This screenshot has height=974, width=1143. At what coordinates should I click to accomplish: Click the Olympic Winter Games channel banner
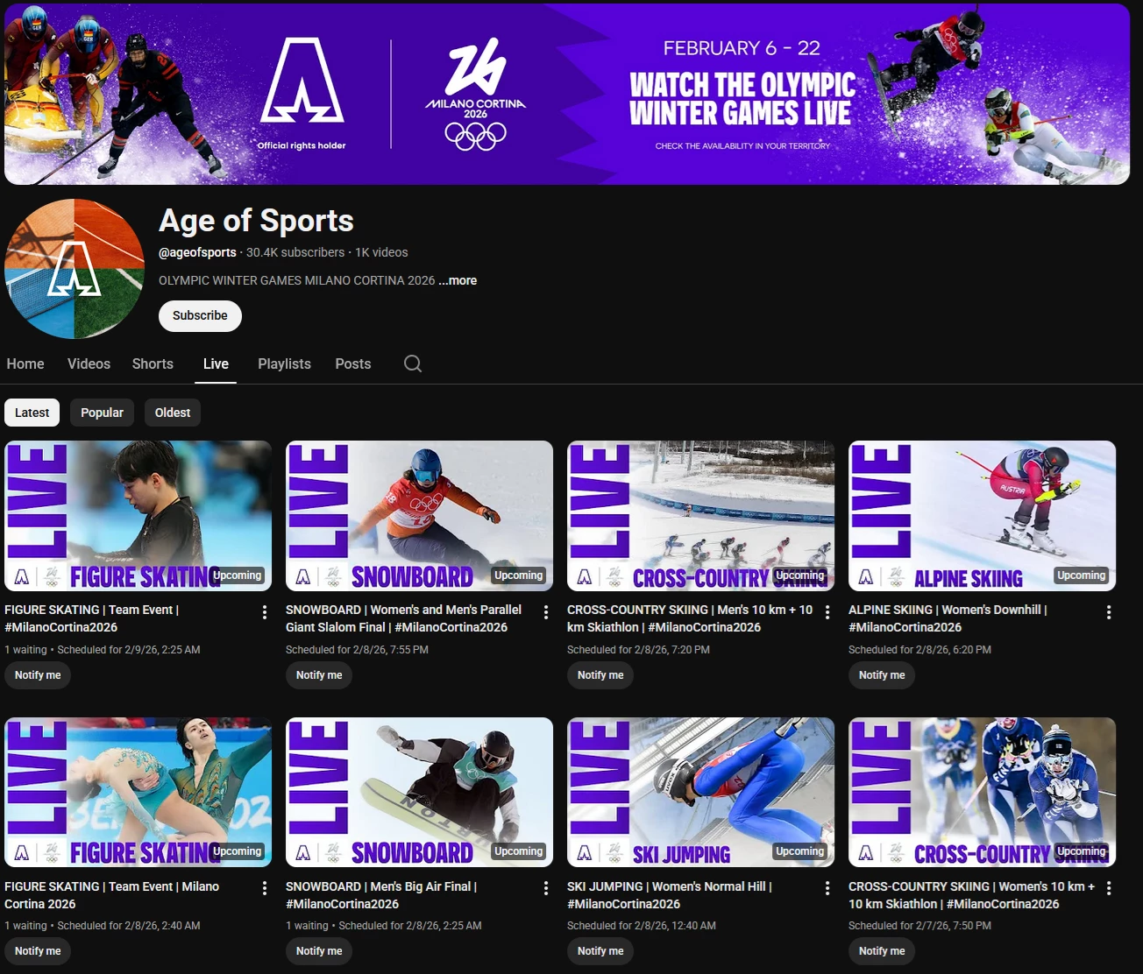(x=567, y=94)
